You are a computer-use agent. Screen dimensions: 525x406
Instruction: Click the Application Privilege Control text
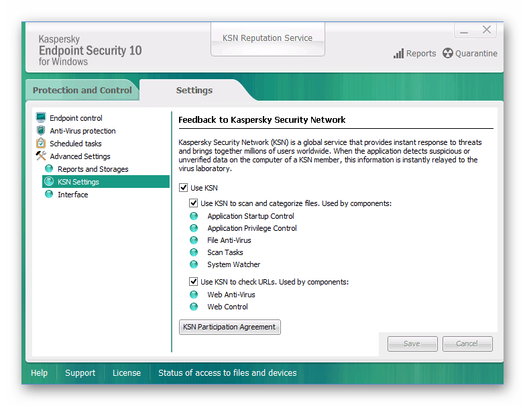pyautogui.click(x=252, y=228)
